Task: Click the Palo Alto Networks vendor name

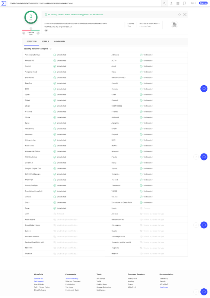Action: click(x=32, y=237)
